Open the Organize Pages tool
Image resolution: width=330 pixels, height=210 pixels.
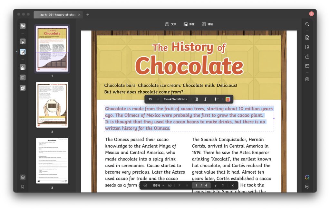[x=23, y=68]
